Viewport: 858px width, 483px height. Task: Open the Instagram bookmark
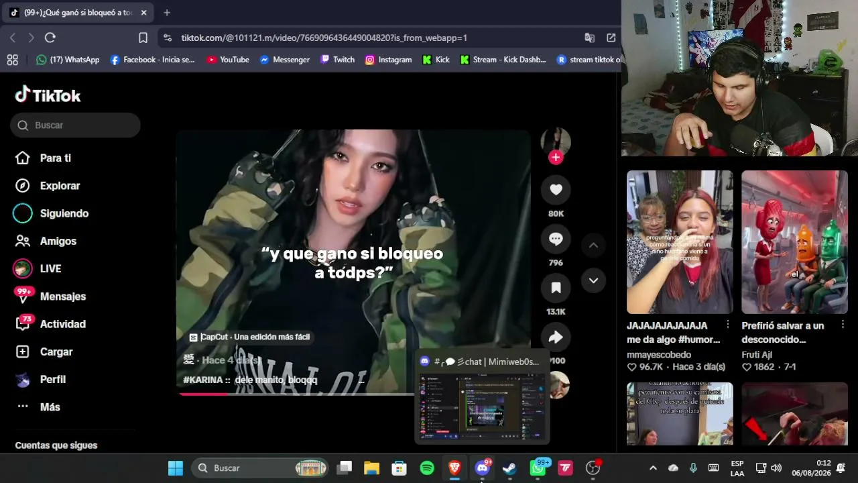(388, 60)
